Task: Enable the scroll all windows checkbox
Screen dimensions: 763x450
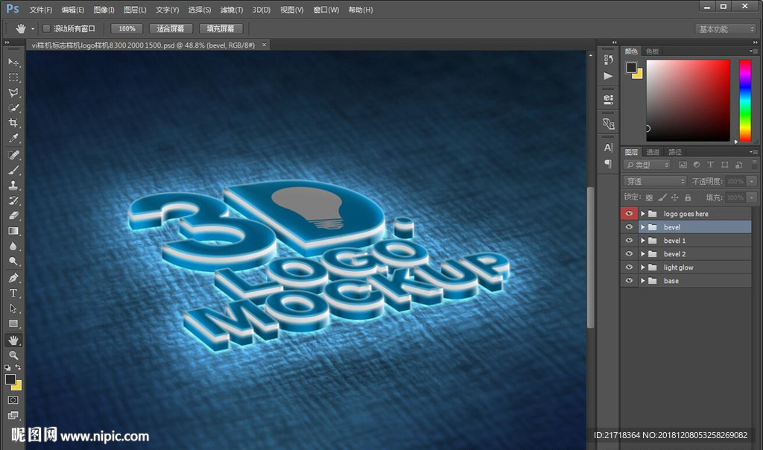Action: (46, 29)
